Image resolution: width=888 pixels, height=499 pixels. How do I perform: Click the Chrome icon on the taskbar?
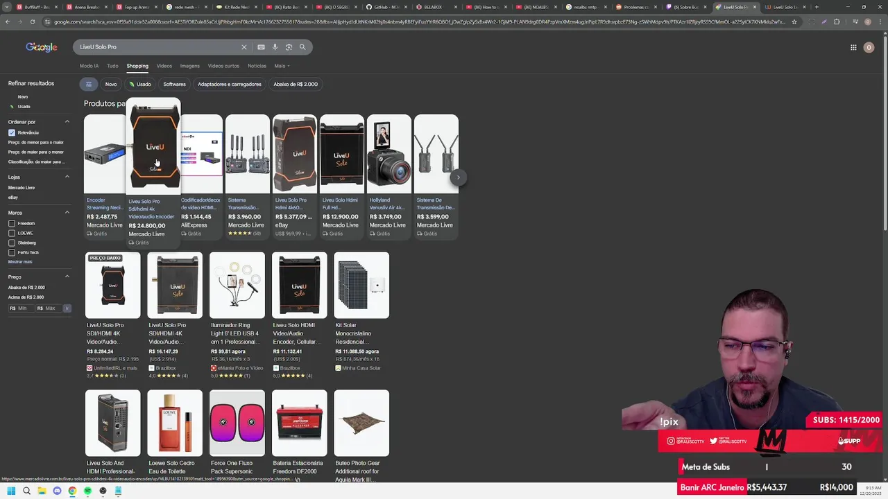[72, 491]
